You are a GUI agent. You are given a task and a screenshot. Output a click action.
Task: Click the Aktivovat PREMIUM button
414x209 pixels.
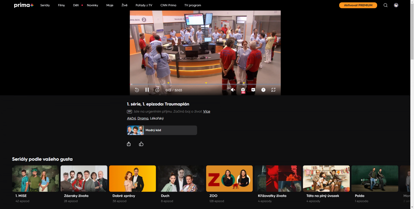pos(358,5)
